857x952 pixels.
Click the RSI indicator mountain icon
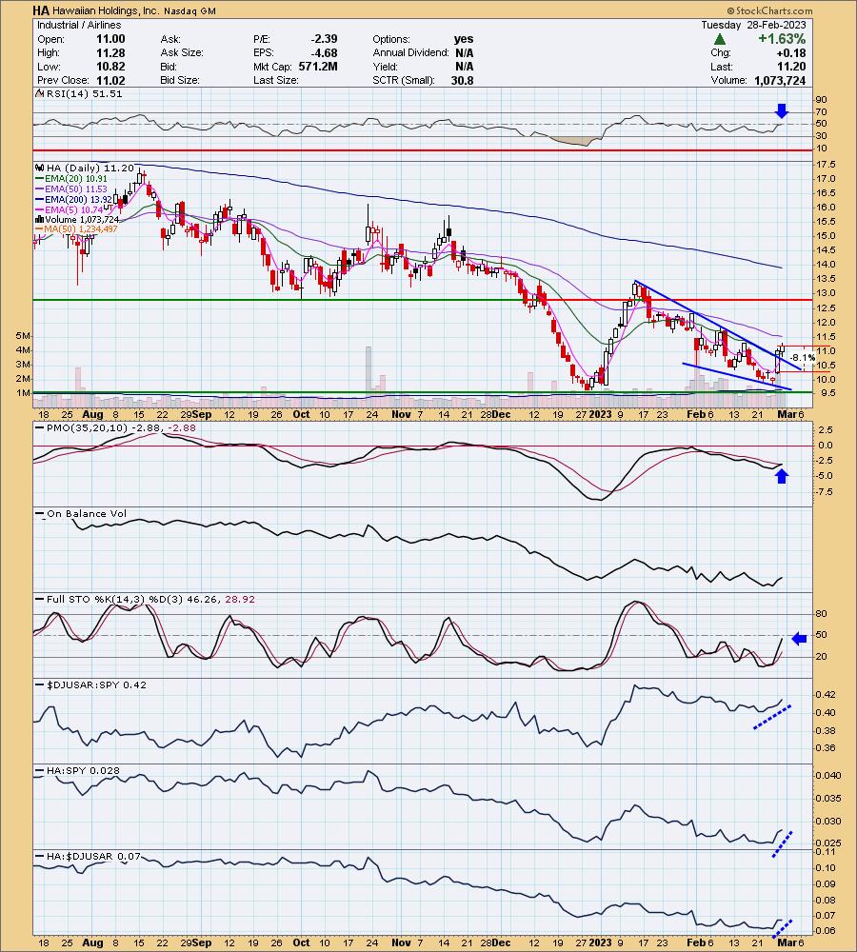(x=39, y=93)
